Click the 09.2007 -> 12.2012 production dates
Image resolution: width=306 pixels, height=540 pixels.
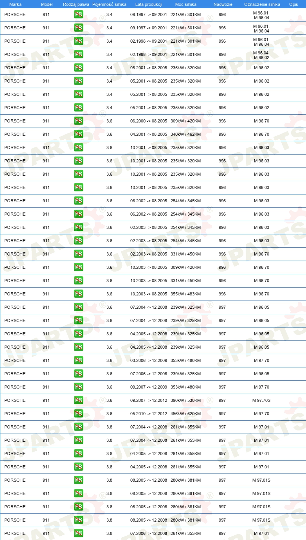click(149, 400)
